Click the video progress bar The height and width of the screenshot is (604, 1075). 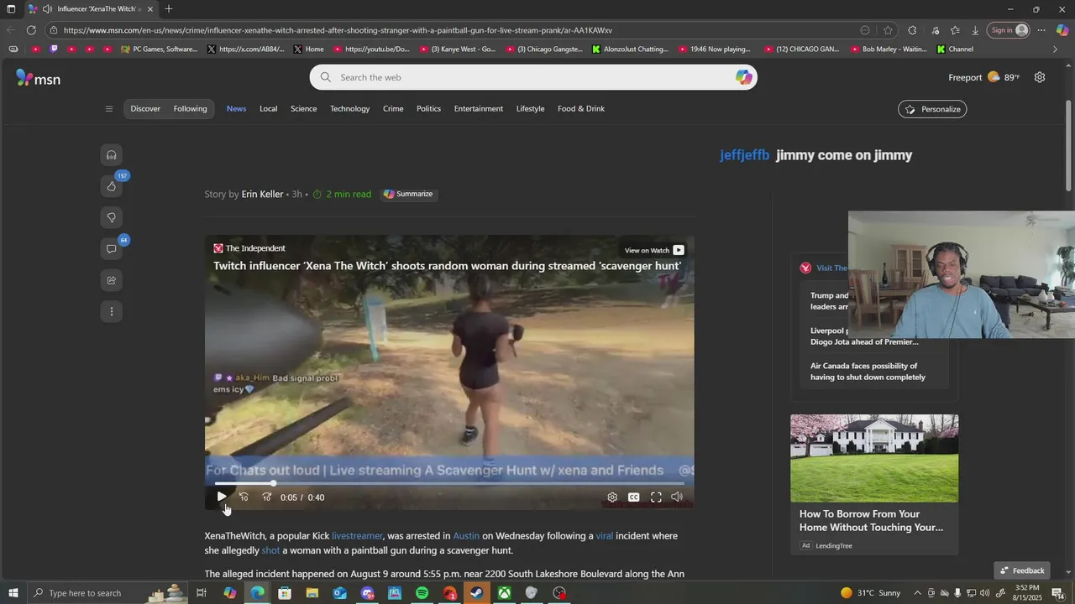click(449, 483)
